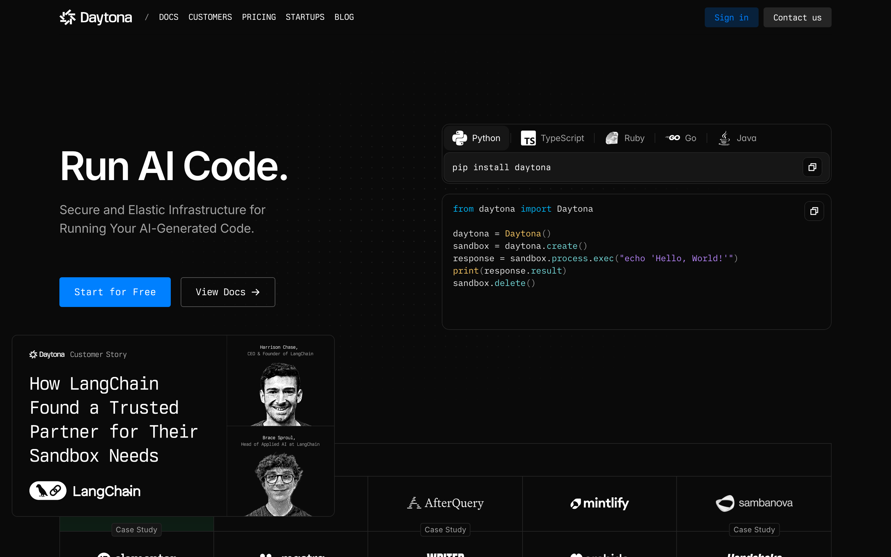Screen dimensions: 891x557
Task: Visit the BLOG page
Action: pyautogui.click(x=344, y=17)
